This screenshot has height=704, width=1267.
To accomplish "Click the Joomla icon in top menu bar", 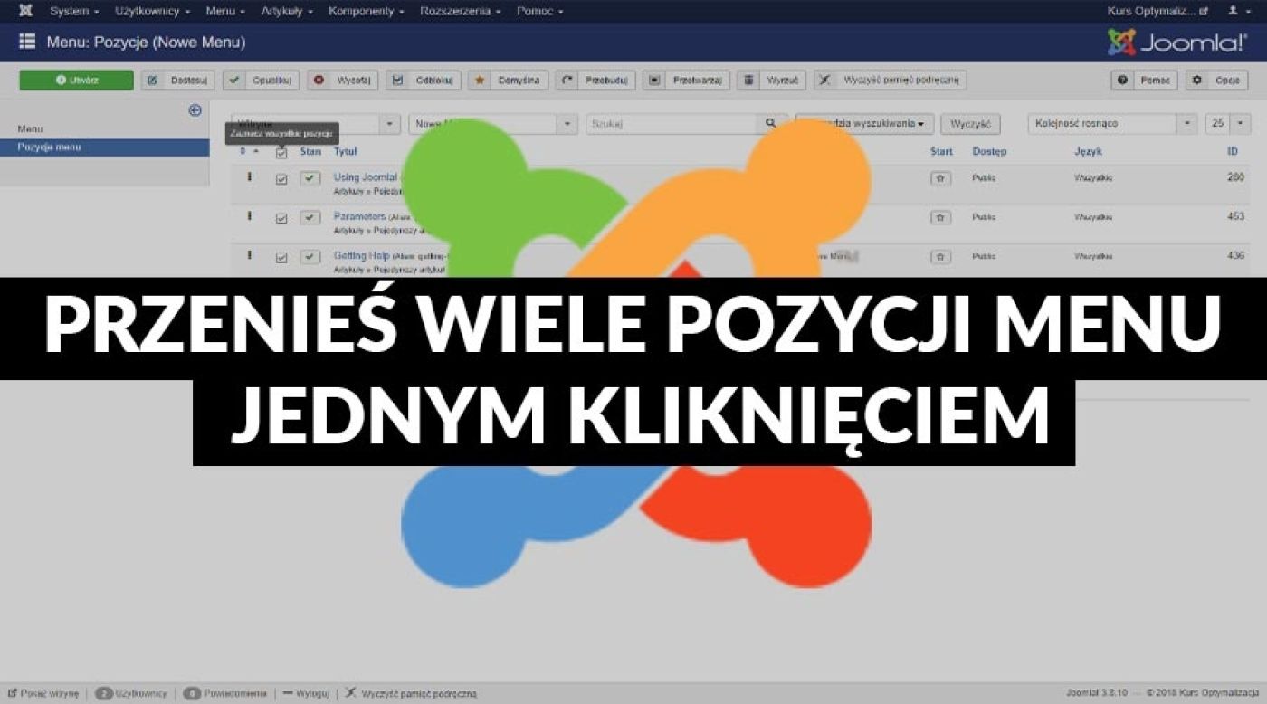I will click(x=25, y=11).
